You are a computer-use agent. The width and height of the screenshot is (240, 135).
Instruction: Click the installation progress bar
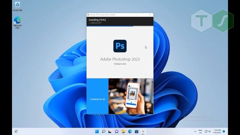(x=120, y=26)
